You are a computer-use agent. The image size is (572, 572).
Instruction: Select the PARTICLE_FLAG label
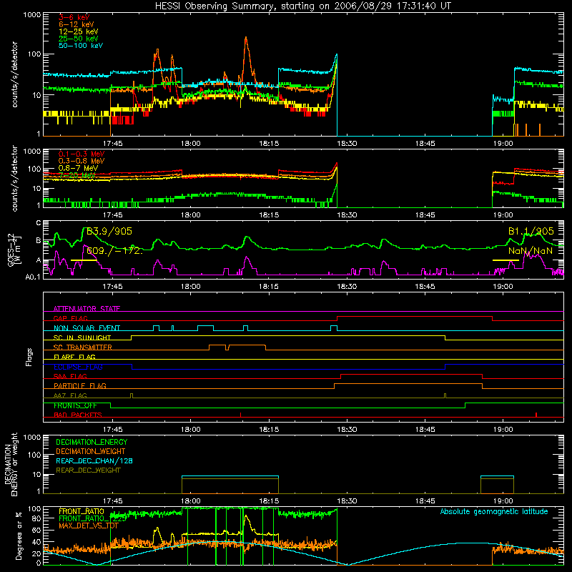click(x=80, y=385)
